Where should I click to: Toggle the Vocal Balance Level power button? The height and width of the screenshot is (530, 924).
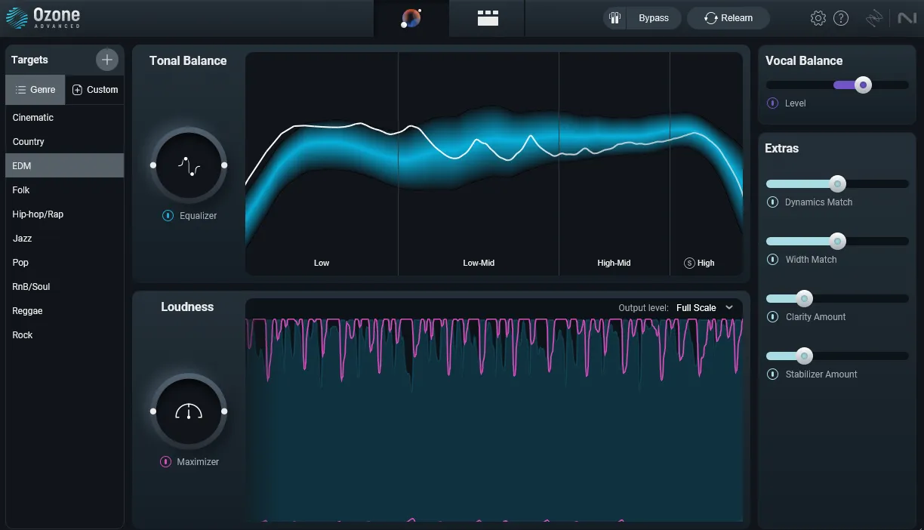point(773,103)
